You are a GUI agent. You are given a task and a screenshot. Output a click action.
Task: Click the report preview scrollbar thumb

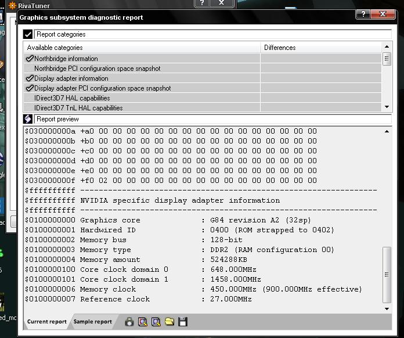(x=387, y=275)
